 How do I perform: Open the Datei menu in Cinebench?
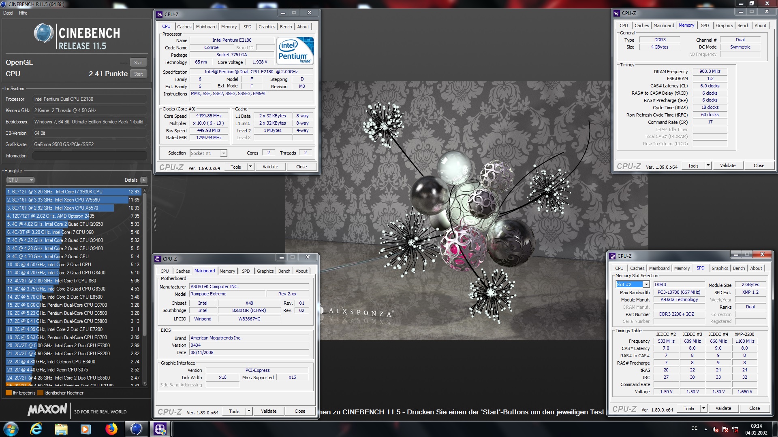point(8,13)
